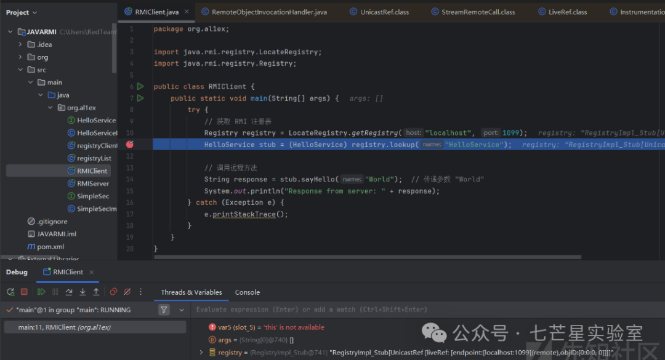Click the editor horizontal scrollbar
665x360 pixels.
tap(367, 257)
